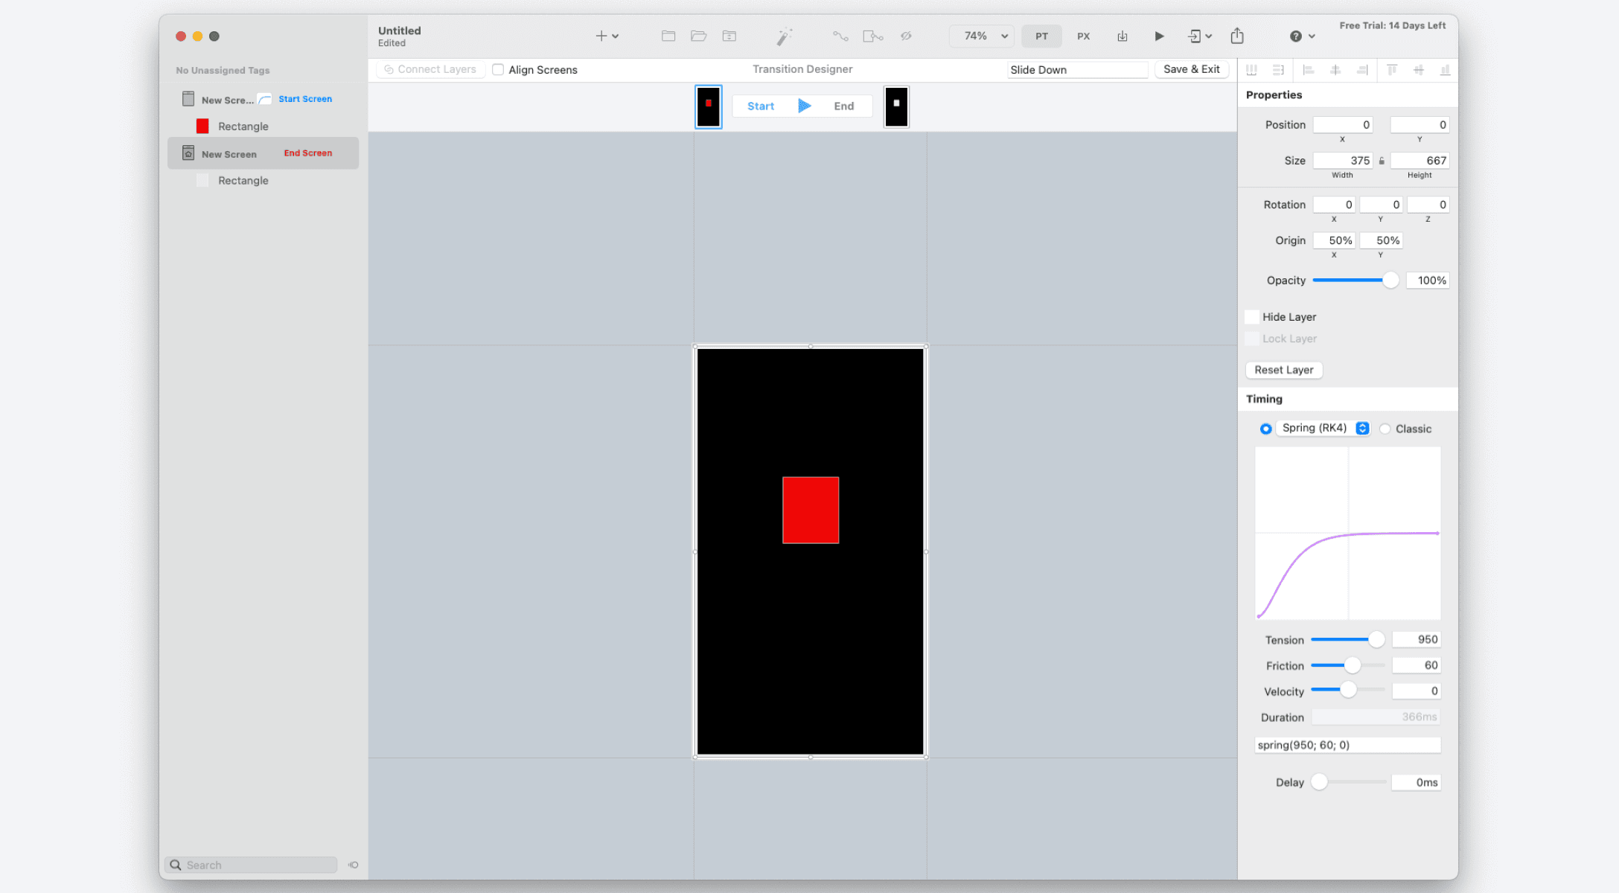Switch units to PX

point(1083,36)
